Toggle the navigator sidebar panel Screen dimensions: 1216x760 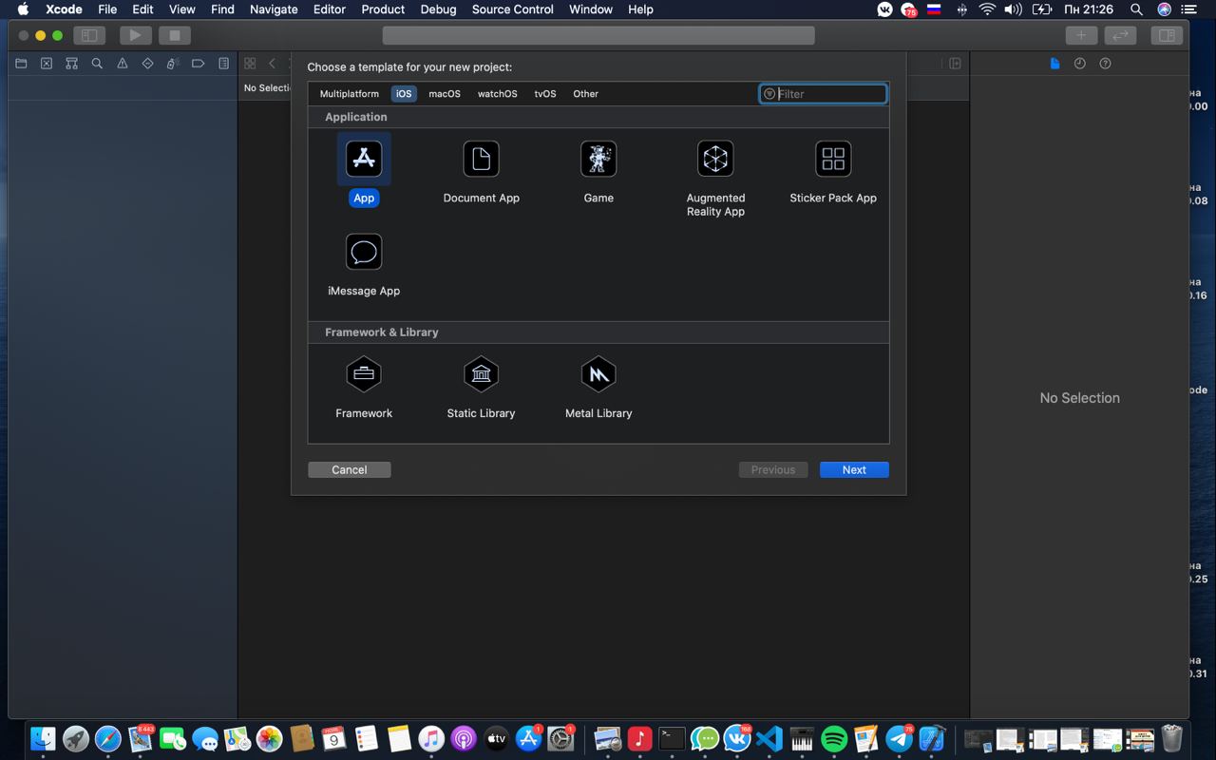tap(88, 35)
